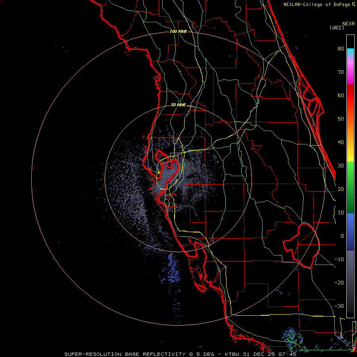The height and width of the screenshot is (357, 357).
Task: Select the 100 NMI range ring label
Action: pos(178,31)
